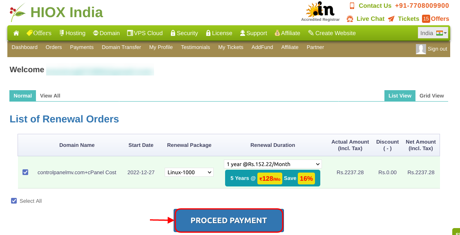
Task: Click the Tickets paper plane icon
Action: 391,19
